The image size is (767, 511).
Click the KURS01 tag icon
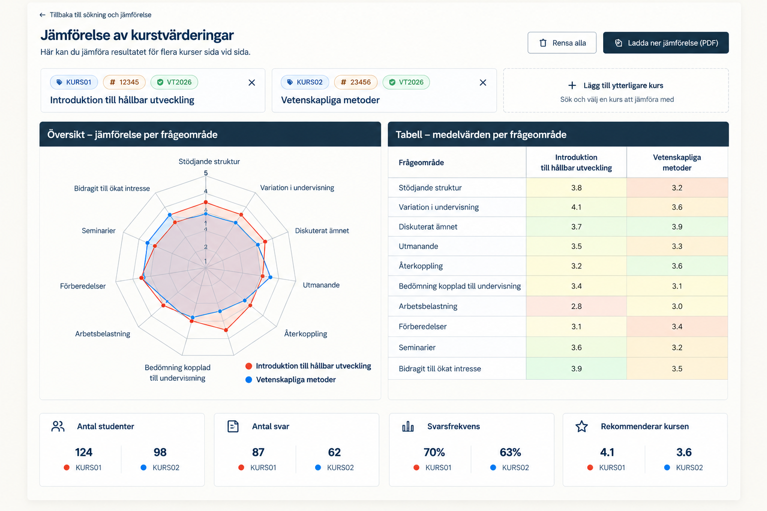point(59,82)
